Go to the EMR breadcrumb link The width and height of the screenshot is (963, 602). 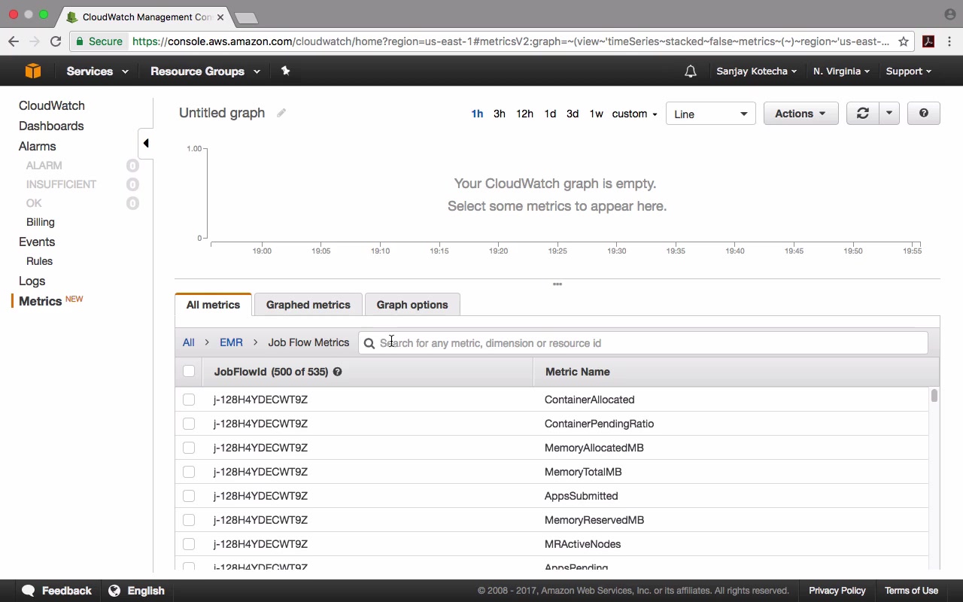tap(231, 342)
